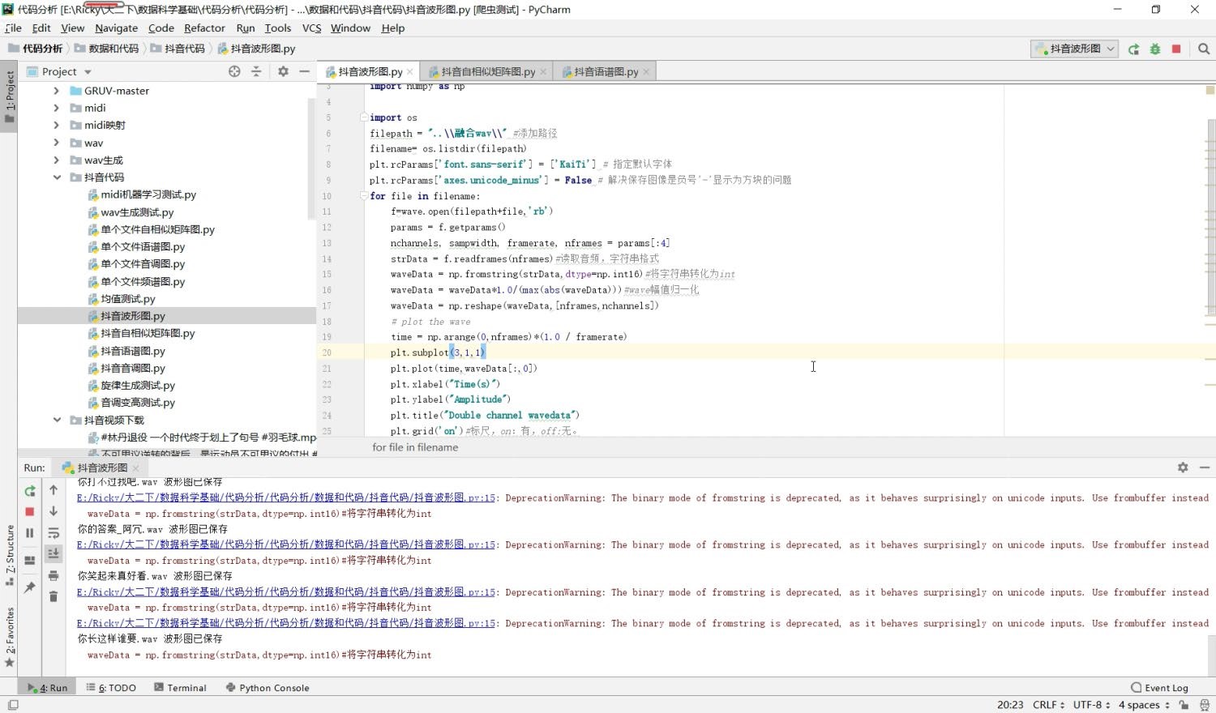Collapse the 抖音代码 folder

coord(57,177)
